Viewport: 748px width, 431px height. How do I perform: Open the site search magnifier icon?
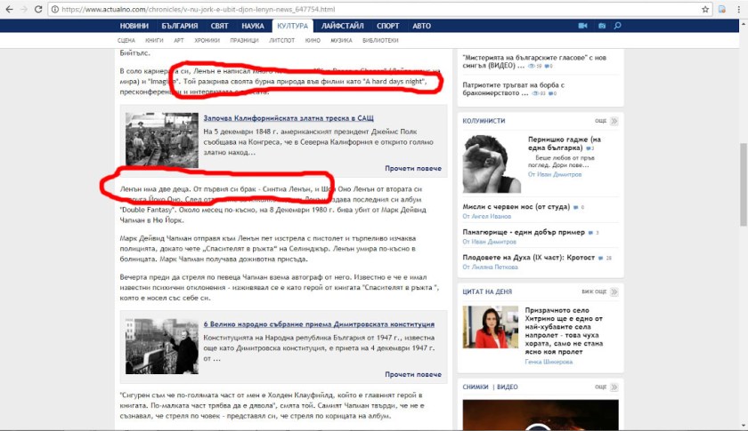[x=618, y=26]
